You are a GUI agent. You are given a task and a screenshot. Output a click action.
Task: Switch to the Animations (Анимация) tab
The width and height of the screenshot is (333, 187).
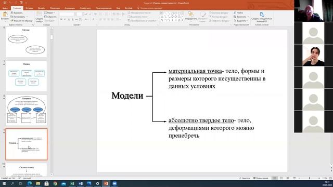coord(70,8)
